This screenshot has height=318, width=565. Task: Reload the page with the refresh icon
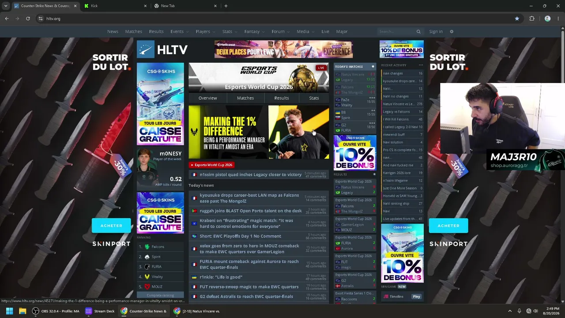(28, 19)
